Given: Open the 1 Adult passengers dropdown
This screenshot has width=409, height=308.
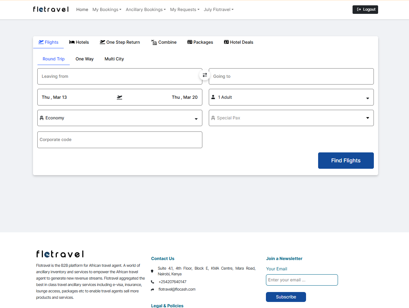Looking at the screenshot, I should (x=291, y=97).
